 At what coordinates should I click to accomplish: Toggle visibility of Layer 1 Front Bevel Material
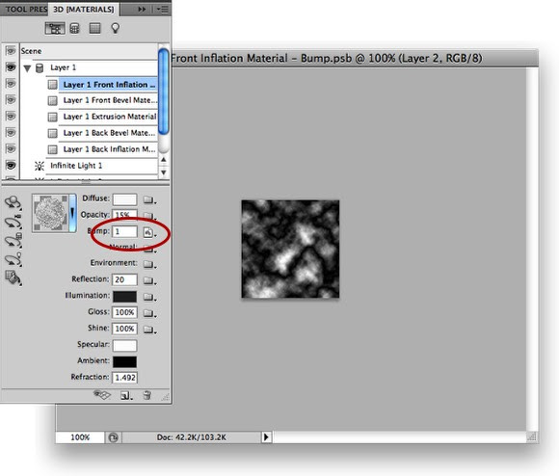point(11,100)
